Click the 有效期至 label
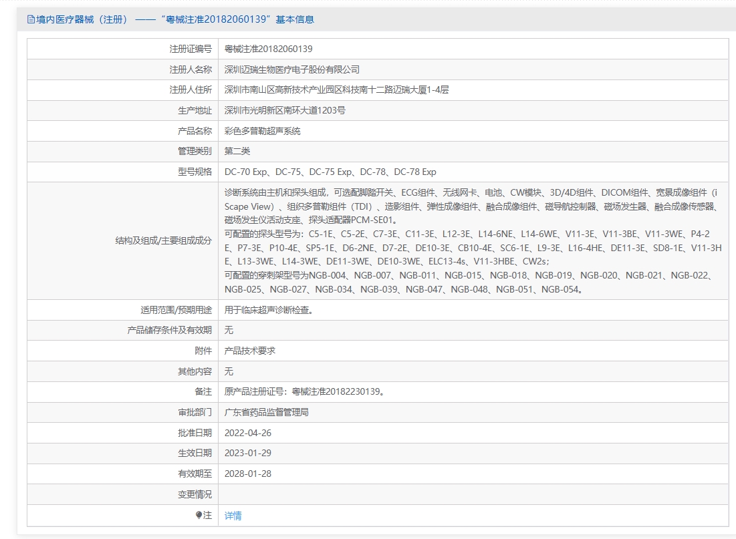The height and width of the screenshot is (539, 736). [195, 474]
